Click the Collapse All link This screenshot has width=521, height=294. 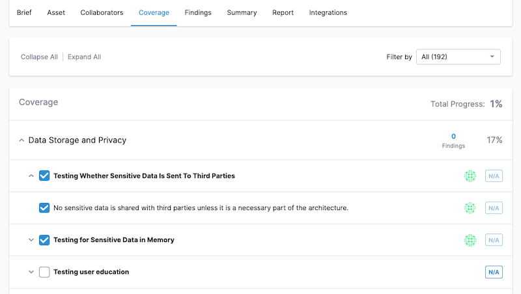[39, 57]
